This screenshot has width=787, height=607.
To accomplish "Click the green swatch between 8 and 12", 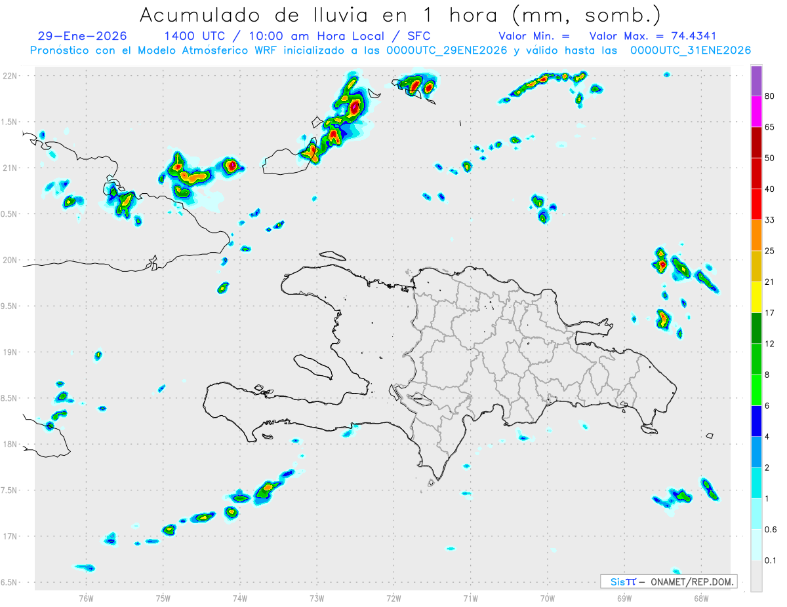I will pyautogui.click(x=756, y=359).
